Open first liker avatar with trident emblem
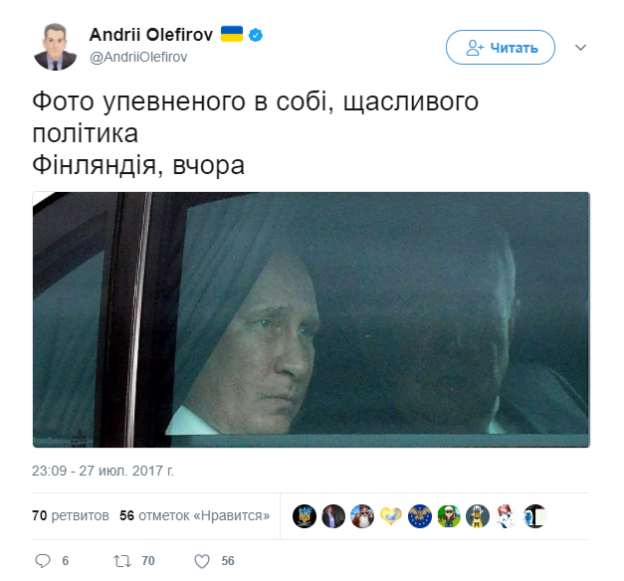The height and width of the screenshot is (581, 624). pos(305,516)
